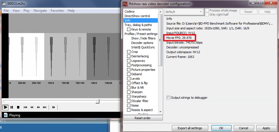Step forward one frame
Screen dimensions: 279x132
53,107
